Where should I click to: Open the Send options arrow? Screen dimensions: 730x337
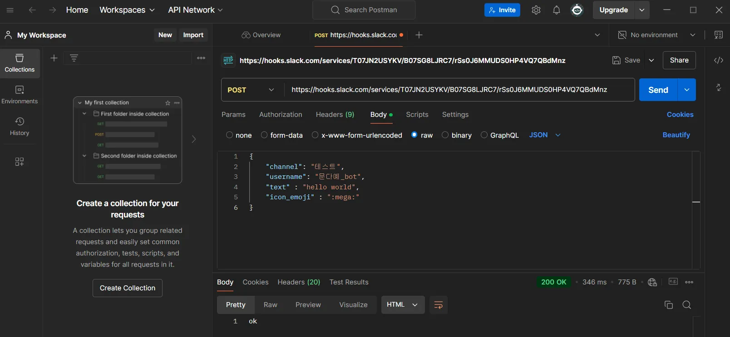[x=687, y=90]
